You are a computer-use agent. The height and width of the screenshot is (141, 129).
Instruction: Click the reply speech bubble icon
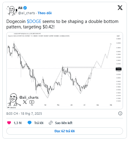(x=30, y=123)
